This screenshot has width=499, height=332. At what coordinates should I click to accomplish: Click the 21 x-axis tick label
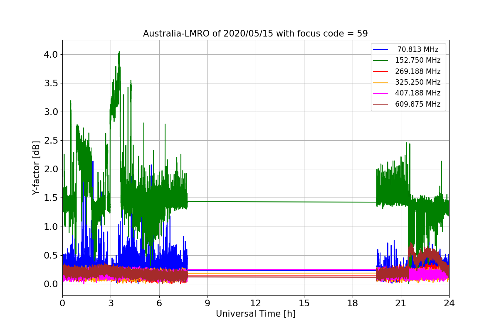pos(400,303)
